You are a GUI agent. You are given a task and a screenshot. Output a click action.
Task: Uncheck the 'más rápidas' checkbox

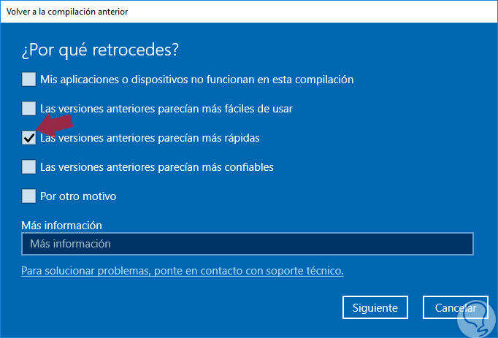28,137
